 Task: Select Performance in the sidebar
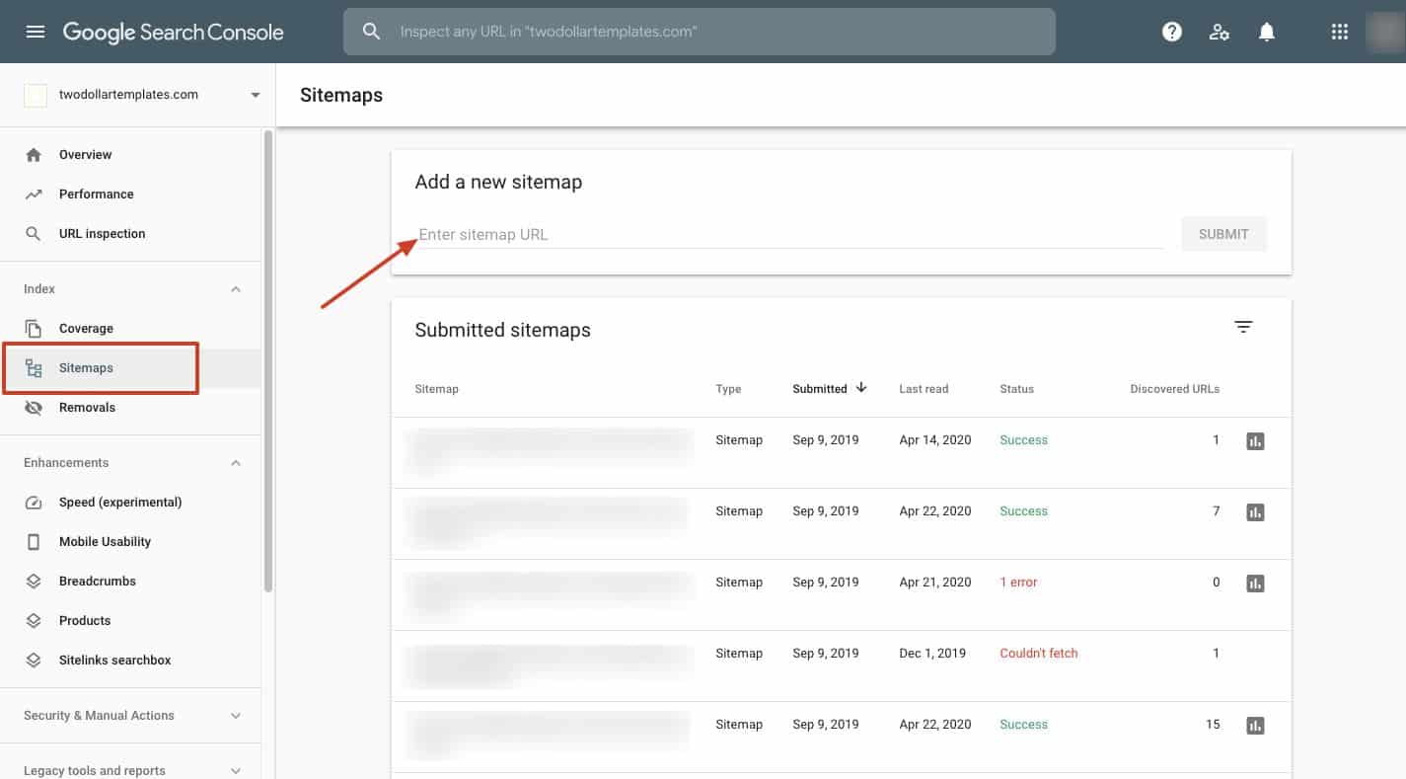point(96,195)
